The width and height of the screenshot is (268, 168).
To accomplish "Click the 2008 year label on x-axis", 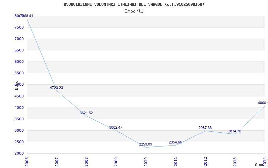I will [86, 162].
